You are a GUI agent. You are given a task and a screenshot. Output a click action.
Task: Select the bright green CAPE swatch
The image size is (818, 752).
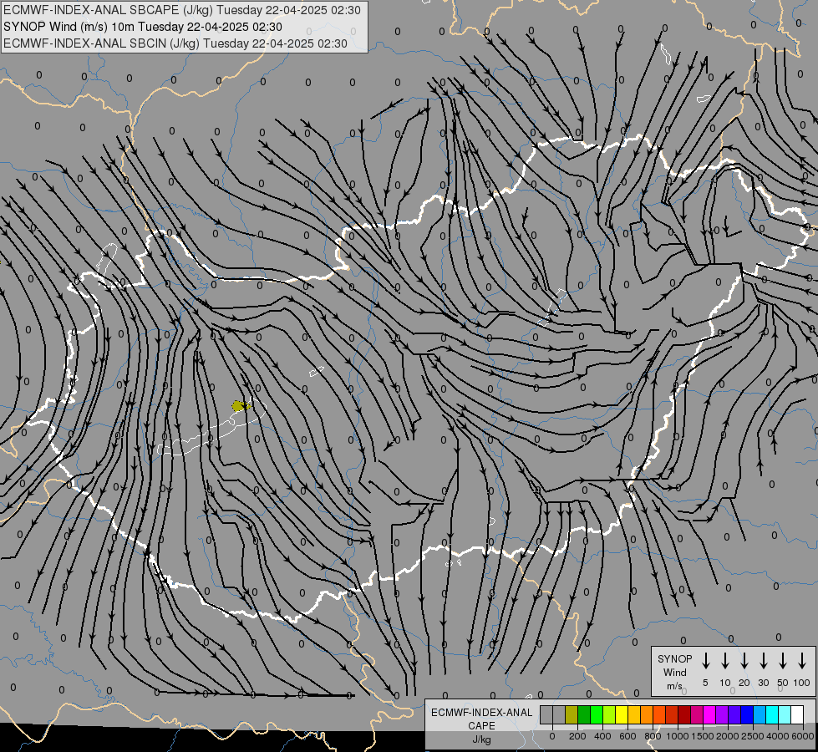point(597,714)
